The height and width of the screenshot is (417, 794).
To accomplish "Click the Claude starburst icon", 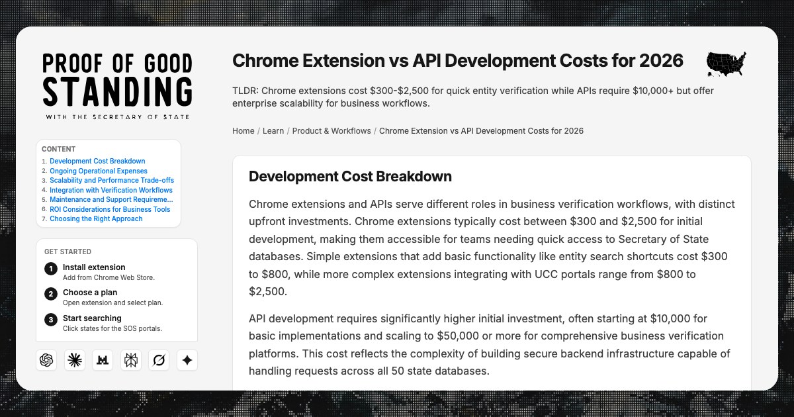I will click(x=75, y=360).
